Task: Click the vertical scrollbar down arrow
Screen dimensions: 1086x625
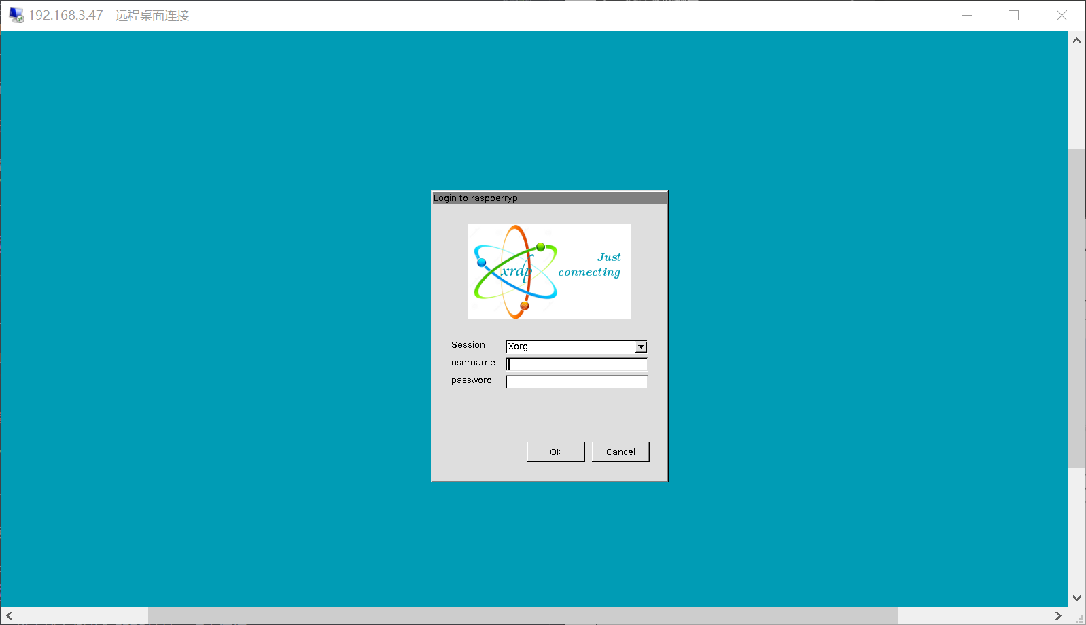Action: tap(1076, 598)
